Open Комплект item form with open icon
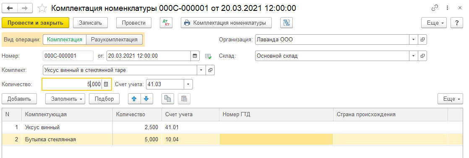The image size is (469, 158). coord(210,70)
